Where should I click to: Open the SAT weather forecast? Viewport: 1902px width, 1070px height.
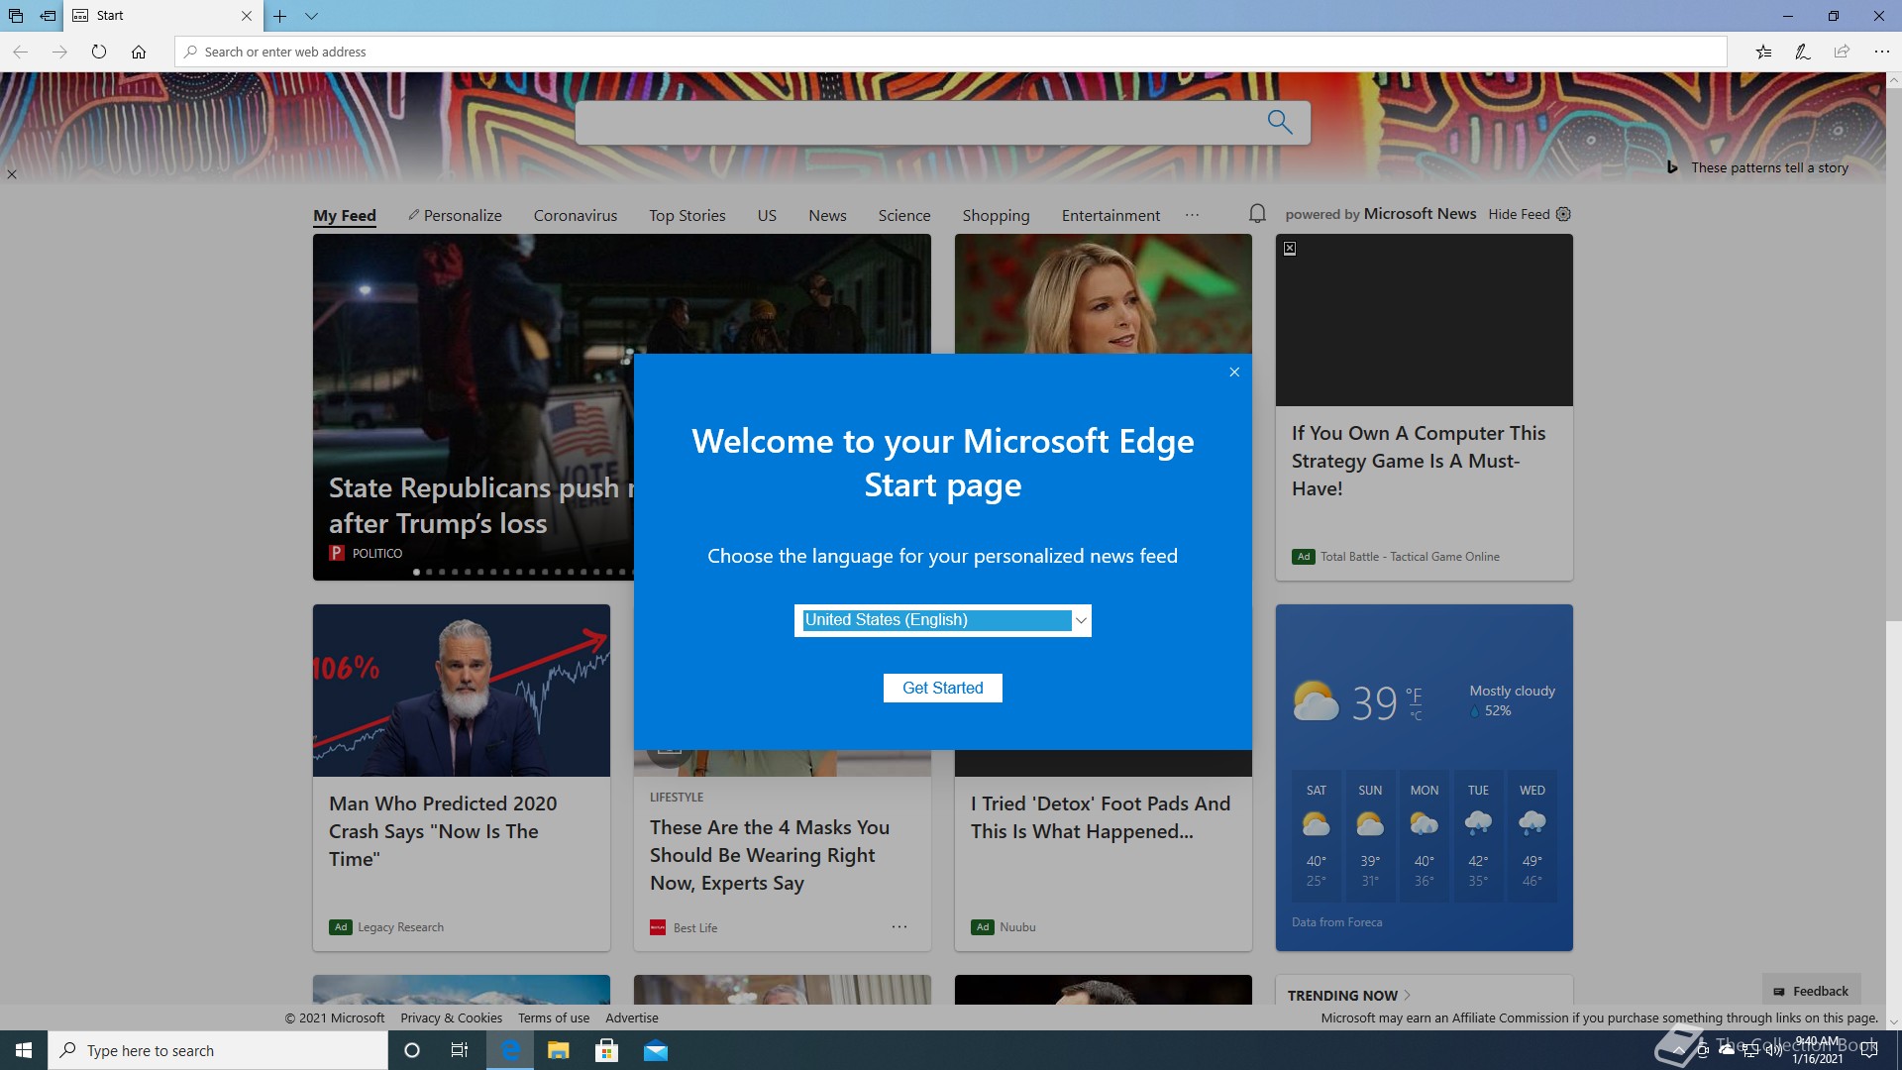(1316, 835)
